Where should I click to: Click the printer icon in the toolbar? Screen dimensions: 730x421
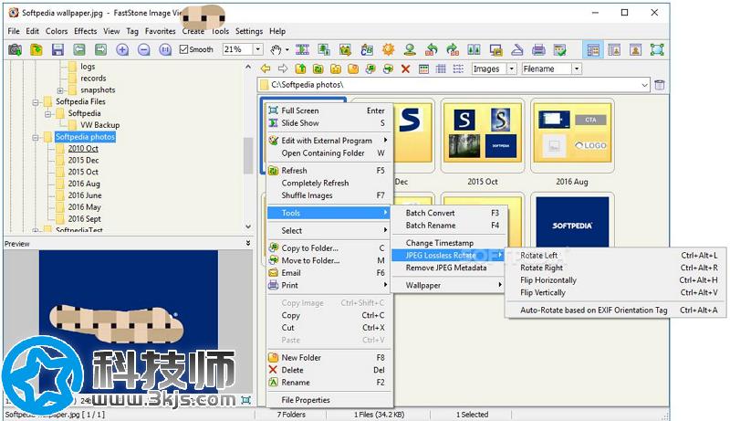[x=538, y=49]
